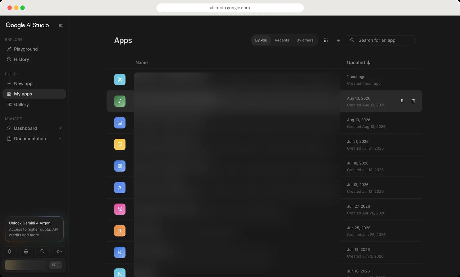This screenshot has height=277, width=460.
Task: Click the aistudio.google.com address bar
Action: [x=230, y=8]
